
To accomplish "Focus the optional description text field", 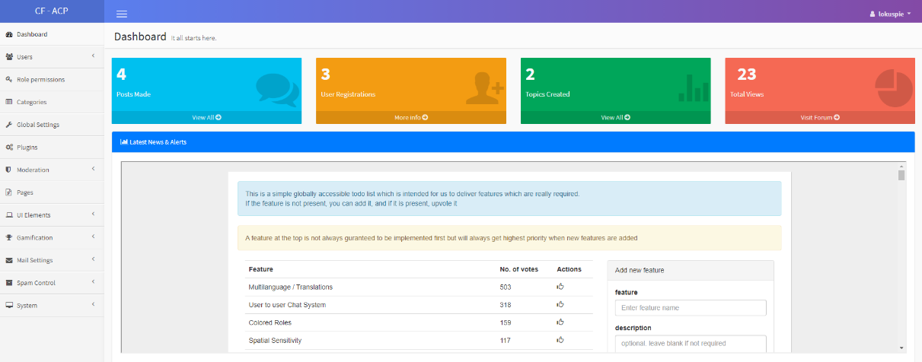I will (691, 343).
